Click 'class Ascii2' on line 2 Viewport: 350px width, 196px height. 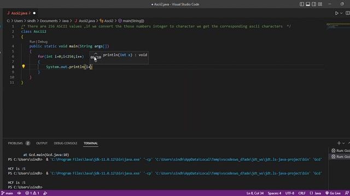(33, 32)
